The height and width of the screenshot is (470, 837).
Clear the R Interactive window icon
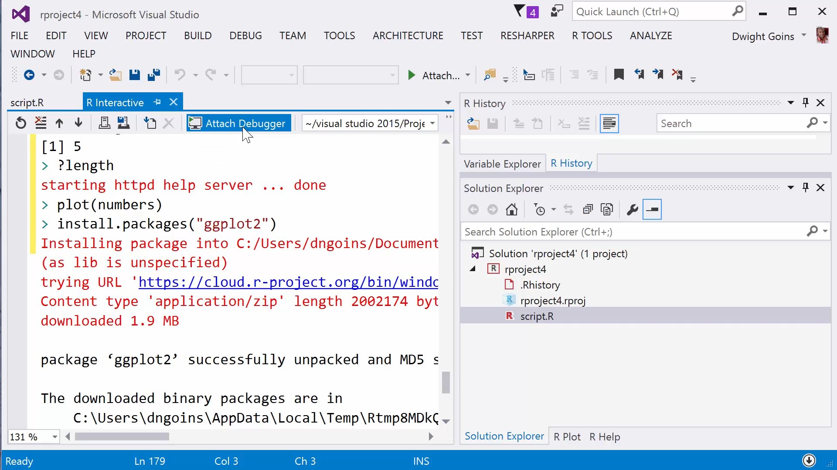click(x=41, y=123)
